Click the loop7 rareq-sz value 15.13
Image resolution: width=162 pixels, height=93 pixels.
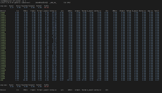(54, 75)
